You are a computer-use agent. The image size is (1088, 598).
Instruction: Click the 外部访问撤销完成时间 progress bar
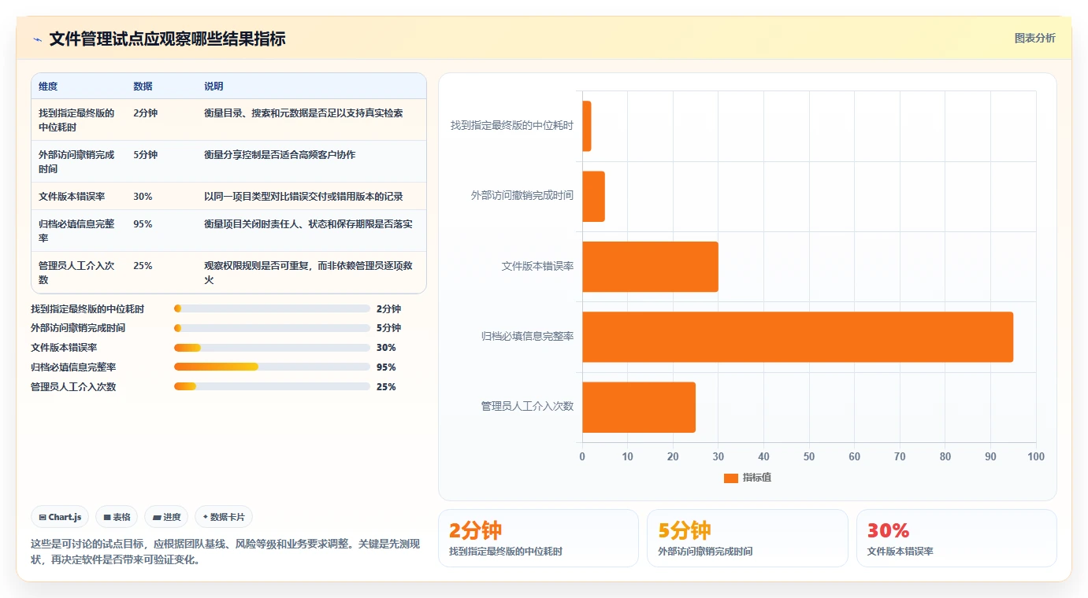[272, 328]
